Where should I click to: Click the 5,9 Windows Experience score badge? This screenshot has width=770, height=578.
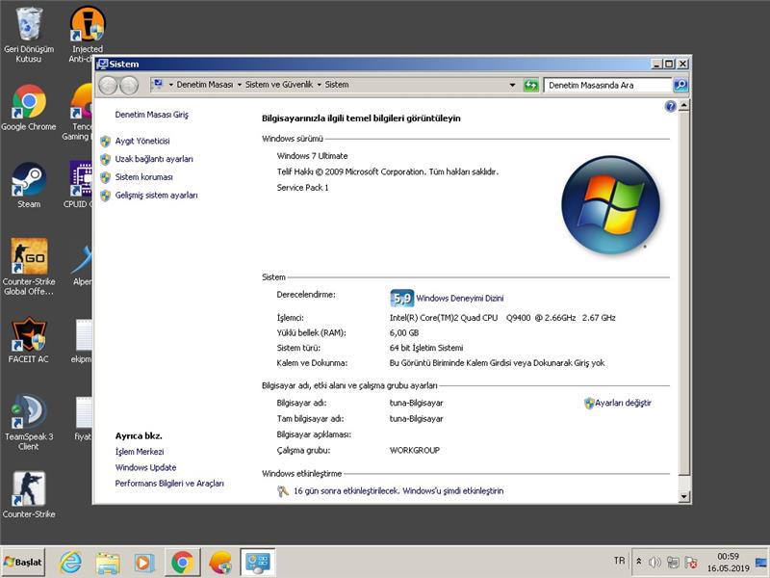[401, 298]
